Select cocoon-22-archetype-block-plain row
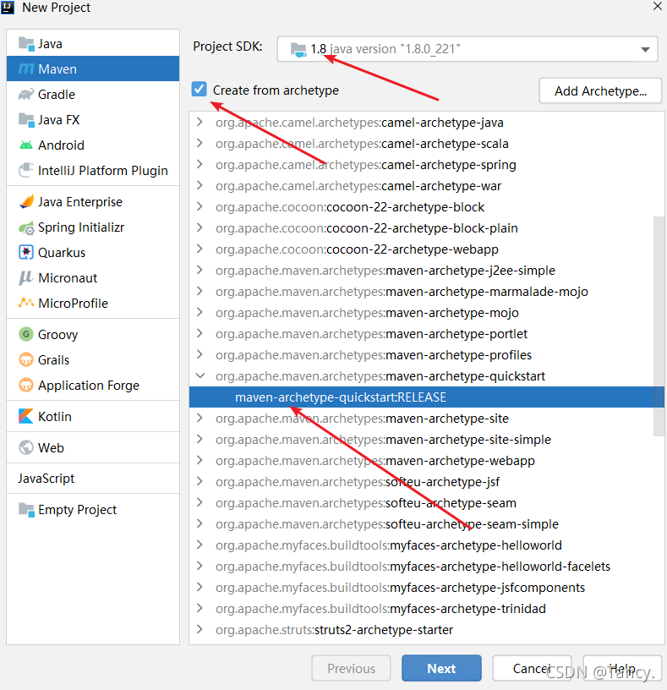The width and height of the screenshot is (667, 690). pos(426,228)
